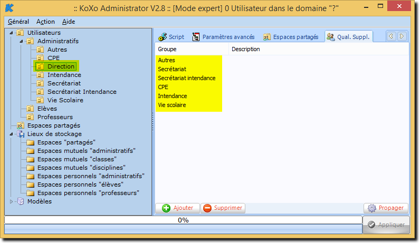Click the Espaces "partagés" folder icon

[x=30, y=142]
